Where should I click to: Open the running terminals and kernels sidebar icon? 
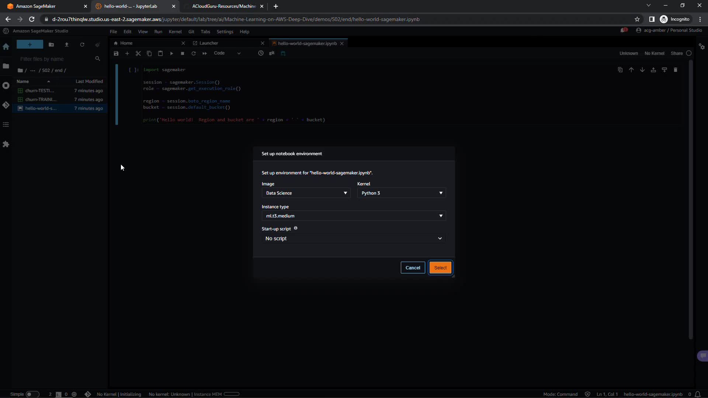click(6, 85)
